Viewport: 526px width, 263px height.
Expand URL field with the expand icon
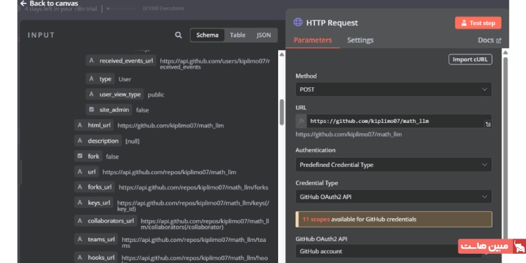(x=488, y=124)
